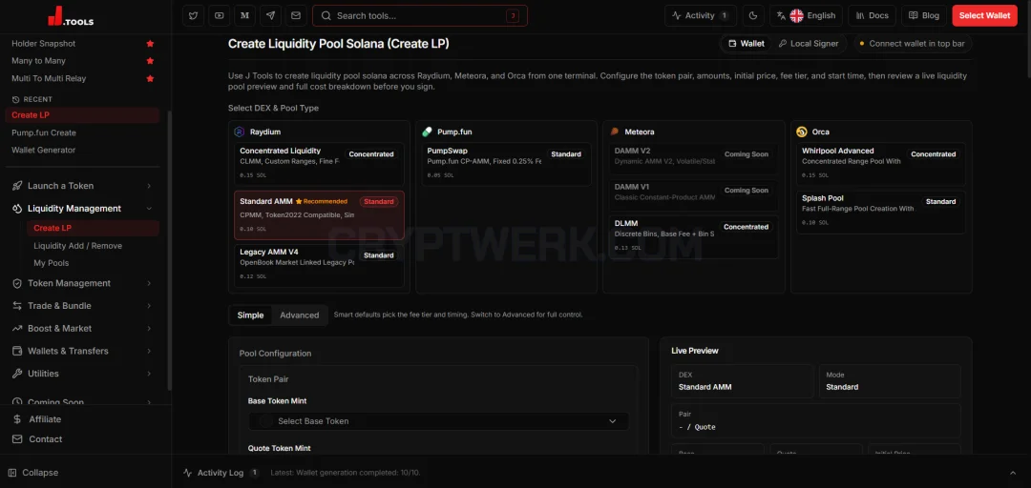Choose Orca Whirlpool Advanced pool
1031x488 pixels.
[881, 164]
